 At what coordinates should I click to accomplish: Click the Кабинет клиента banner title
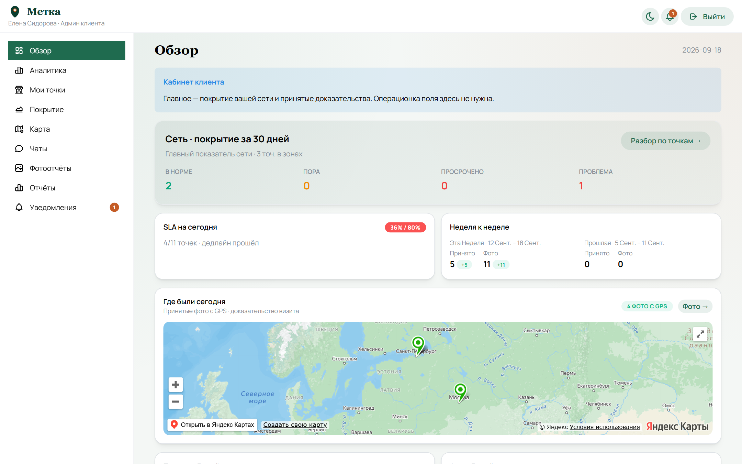[x=194, y=82]
